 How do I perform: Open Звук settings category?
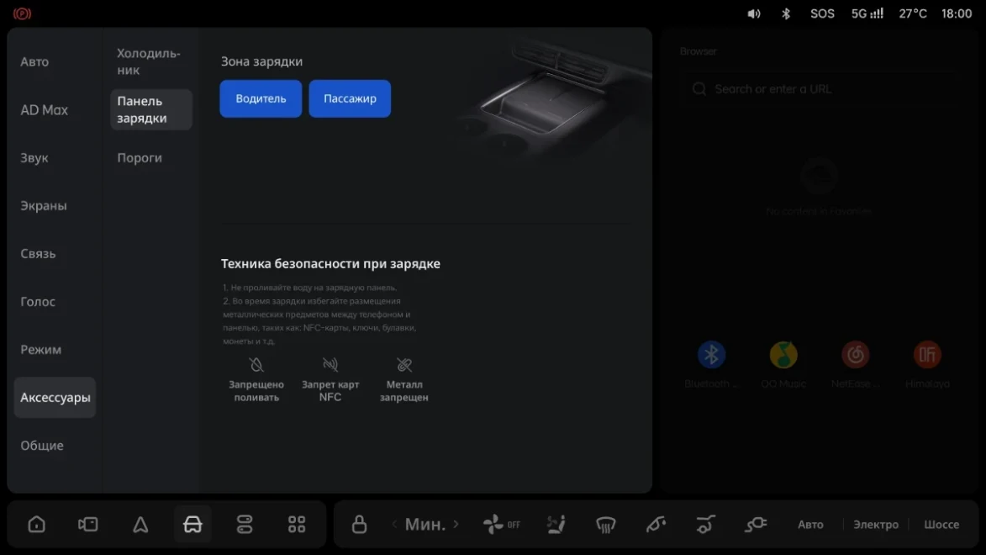(x=34, y=158)
